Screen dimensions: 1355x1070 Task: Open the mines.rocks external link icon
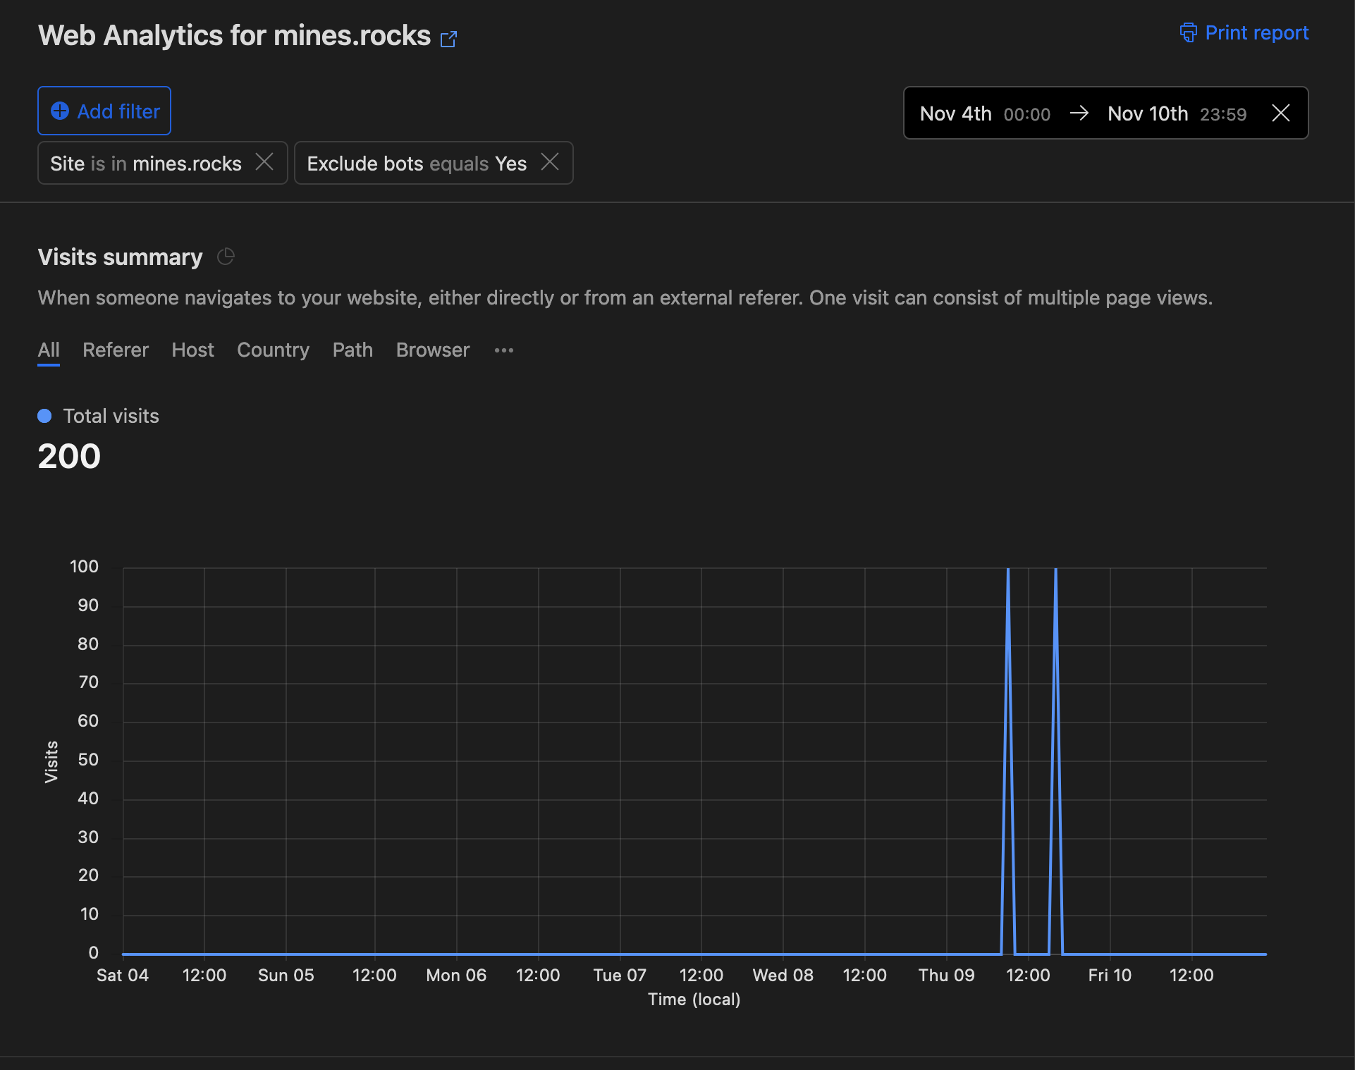point(448,39)
